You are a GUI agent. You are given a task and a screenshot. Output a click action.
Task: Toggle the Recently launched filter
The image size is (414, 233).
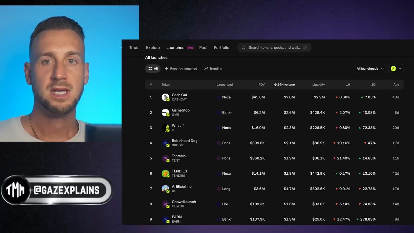[x=181, y=69]
